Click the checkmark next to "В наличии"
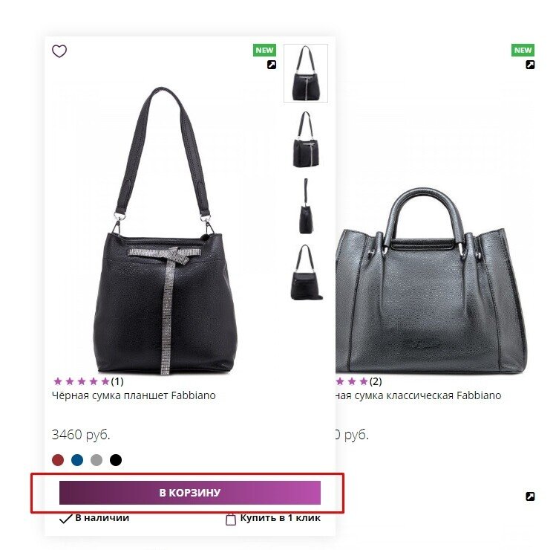The image size is (556, 550). tap(65, 518)
